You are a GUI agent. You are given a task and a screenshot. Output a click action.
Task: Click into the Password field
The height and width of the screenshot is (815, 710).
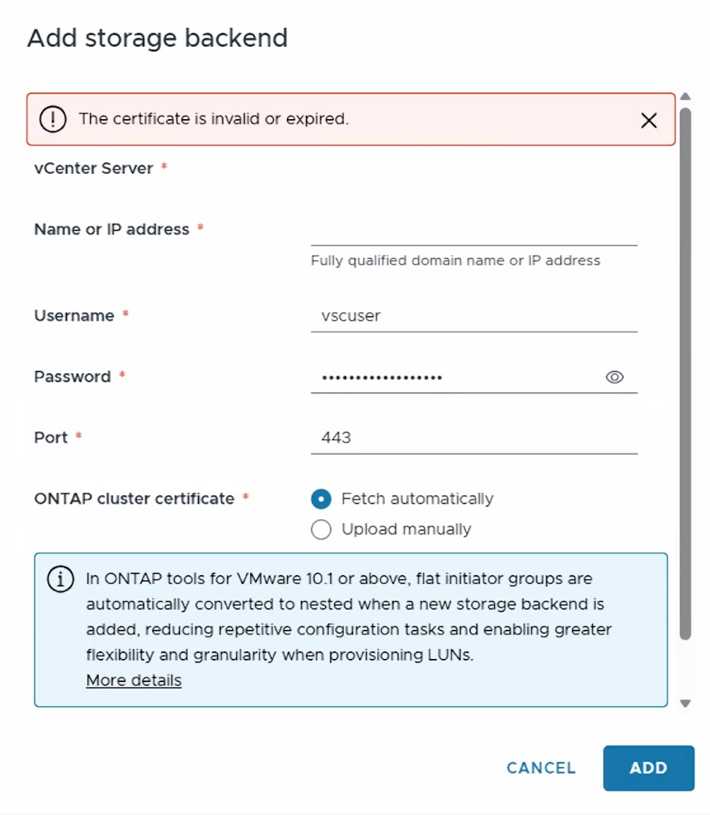[x=458, y=377]
